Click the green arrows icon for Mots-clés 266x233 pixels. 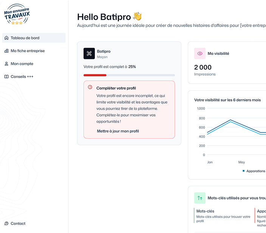tap(200, 198)
